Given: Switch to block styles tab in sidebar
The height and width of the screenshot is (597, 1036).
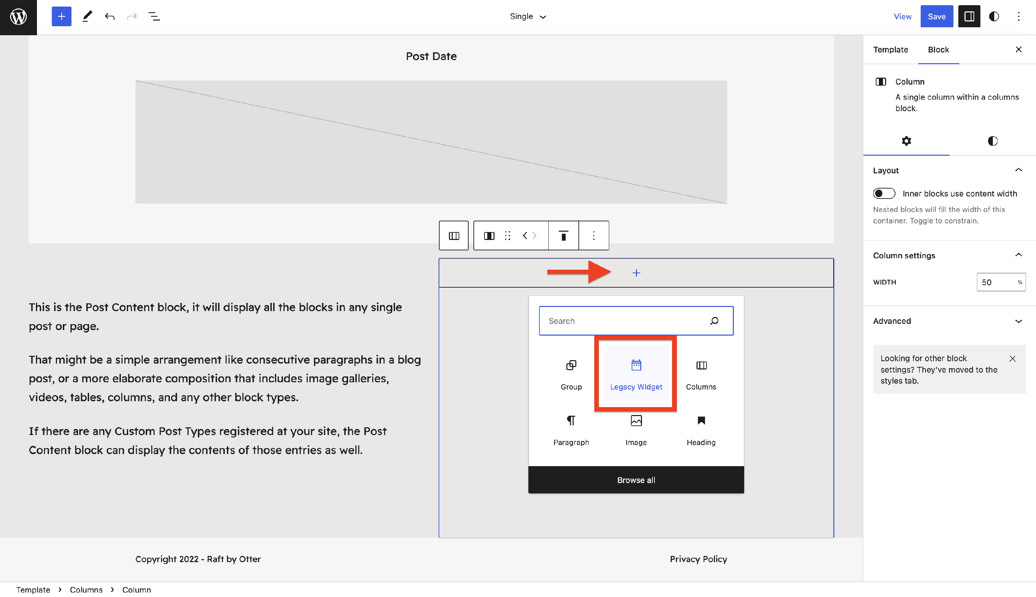Looking at the screenshot, I should point(992,141).
